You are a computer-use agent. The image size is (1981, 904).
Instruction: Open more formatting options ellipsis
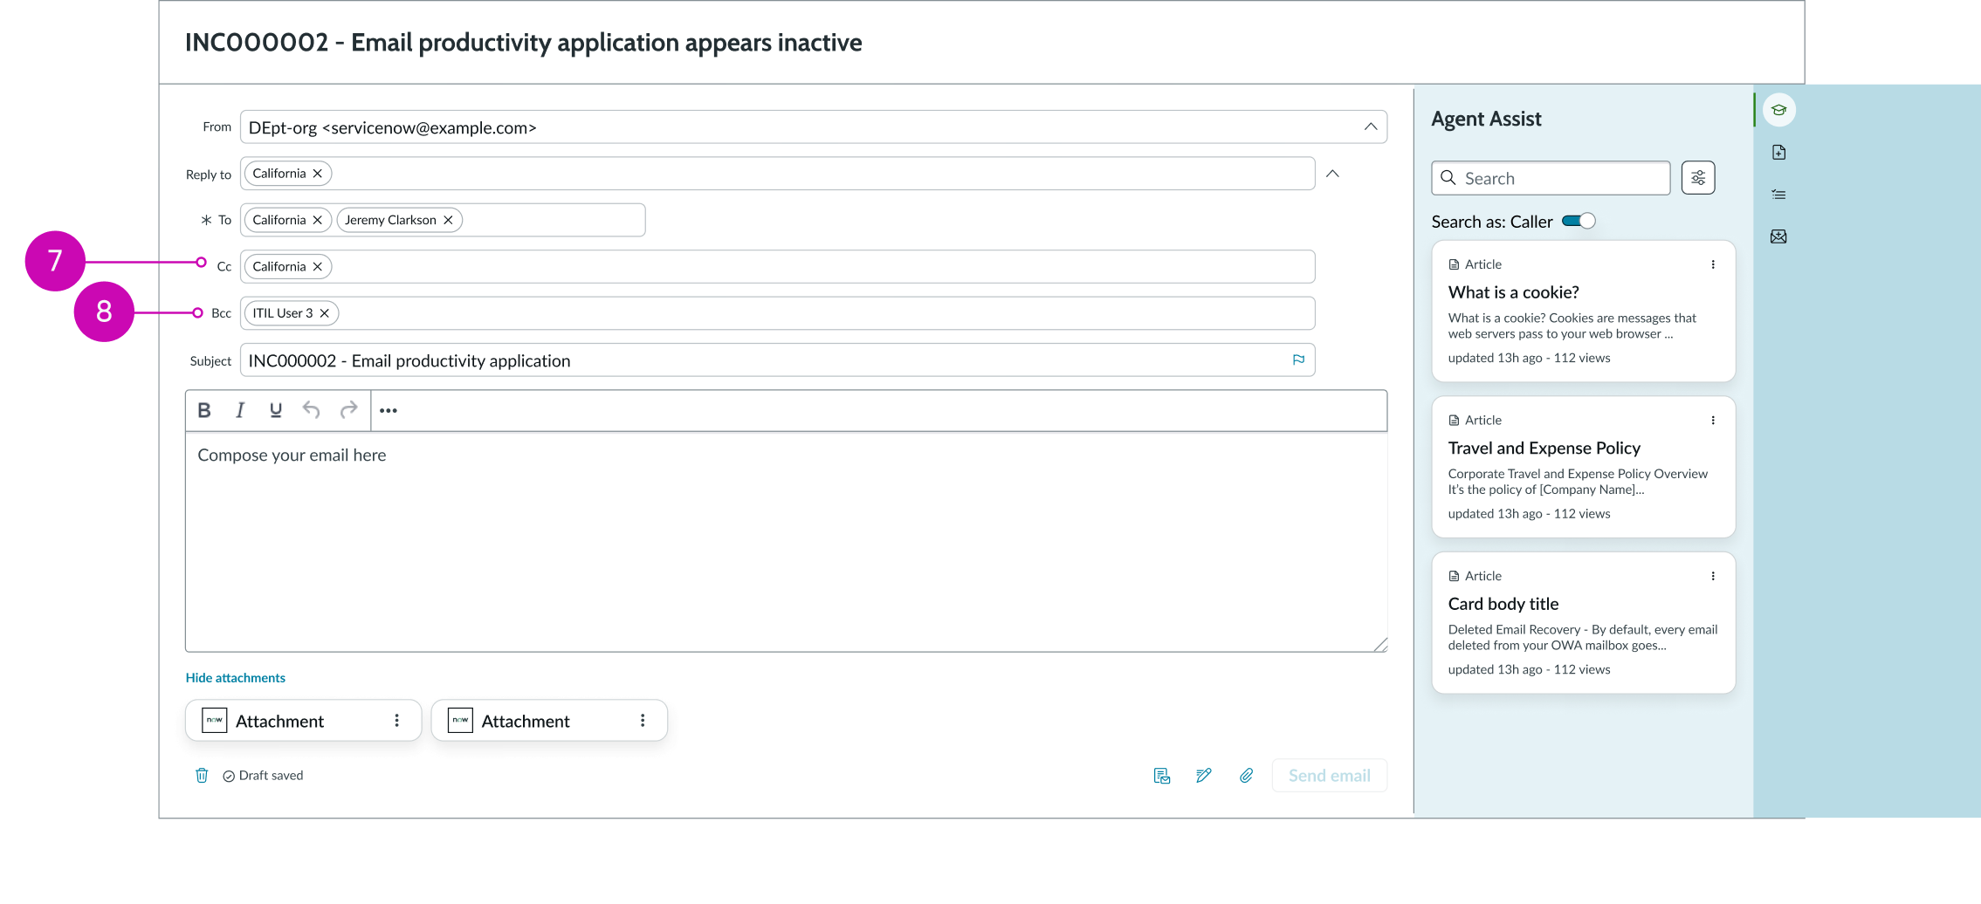click(x=389, y=411)
